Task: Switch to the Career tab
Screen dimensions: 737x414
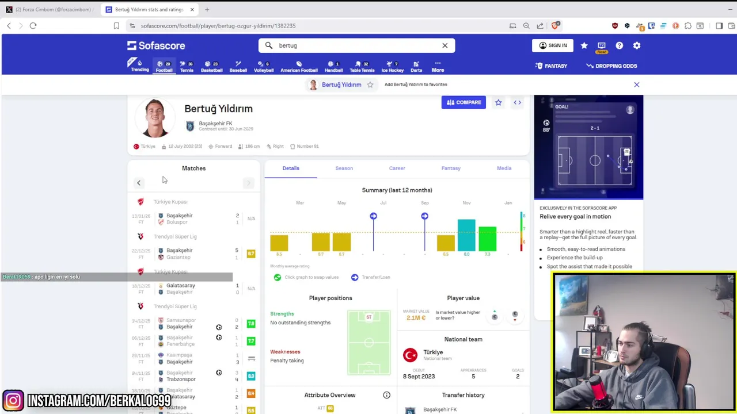Action: coord(397,168)
